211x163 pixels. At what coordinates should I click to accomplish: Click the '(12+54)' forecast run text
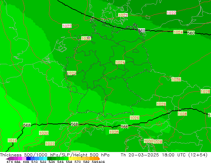198,155
